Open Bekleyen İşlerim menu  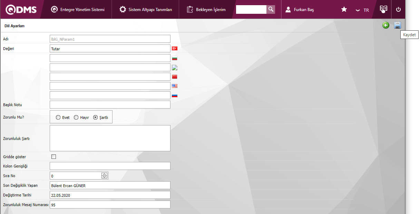coord(206,10)
